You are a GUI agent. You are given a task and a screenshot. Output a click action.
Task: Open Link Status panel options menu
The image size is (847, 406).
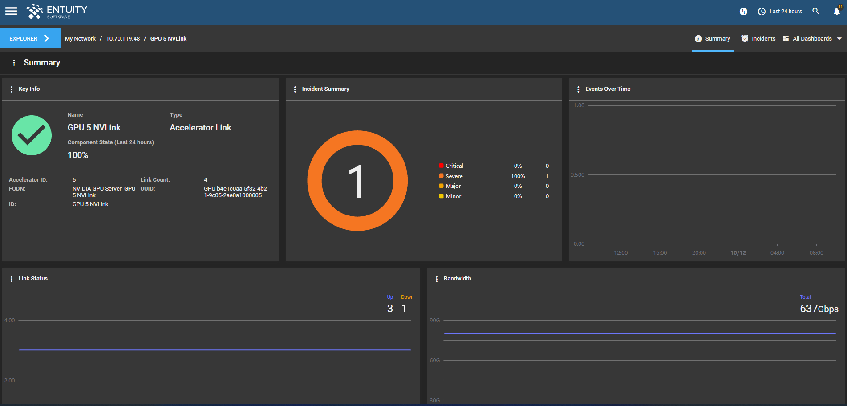tap(12, 279)
